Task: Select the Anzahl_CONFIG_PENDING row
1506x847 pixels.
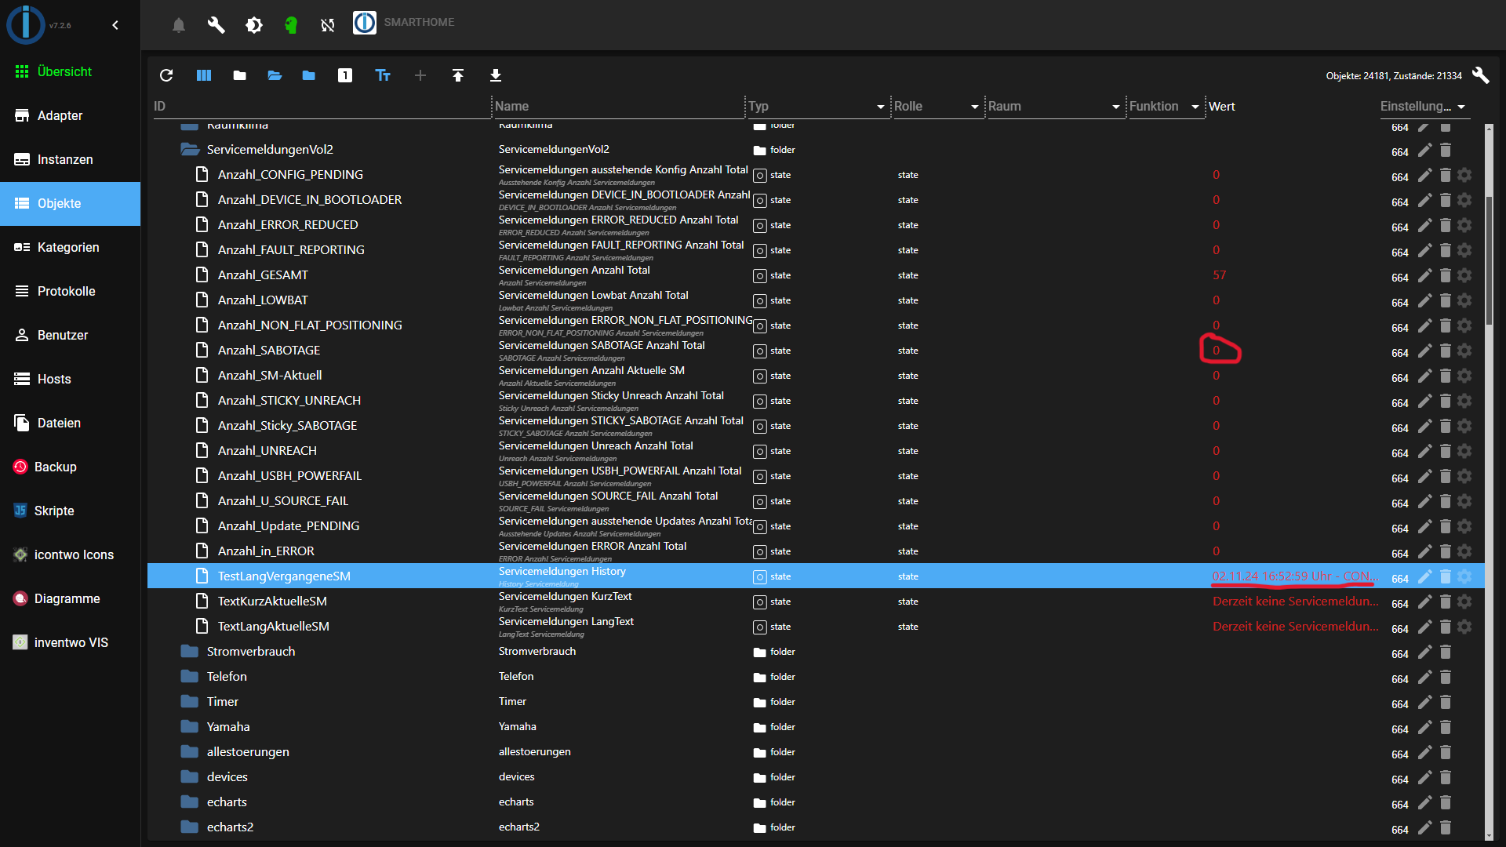Action: click(x=816, y=175)
